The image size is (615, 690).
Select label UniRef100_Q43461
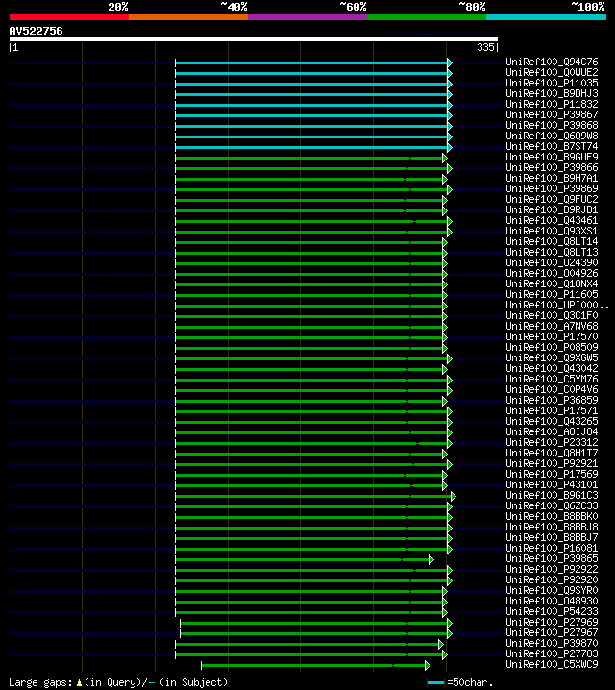tap(552, 220)
